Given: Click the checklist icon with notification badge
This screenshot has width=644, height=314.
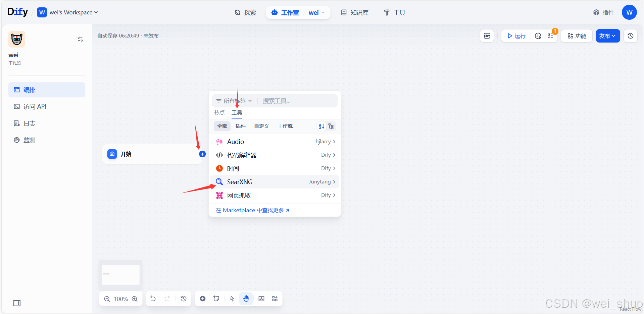Looking at the screenshot, I should pos(550,36).
